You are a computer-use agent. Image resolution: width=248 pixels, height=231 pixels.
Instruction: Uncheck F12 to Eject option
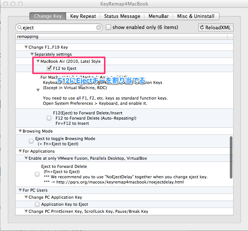click(x=49, y=68)
